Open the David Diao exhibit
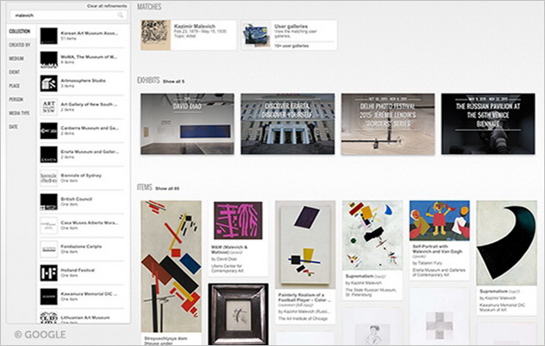The width and height of the screenshot is (545, 346). click(x=188, y=124)
